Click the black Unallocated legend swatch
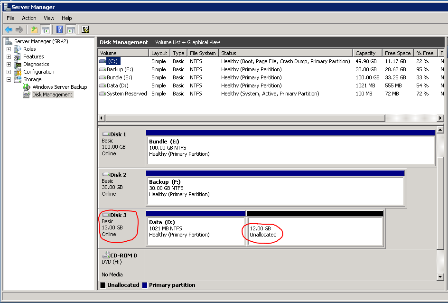 pos(103,285)
